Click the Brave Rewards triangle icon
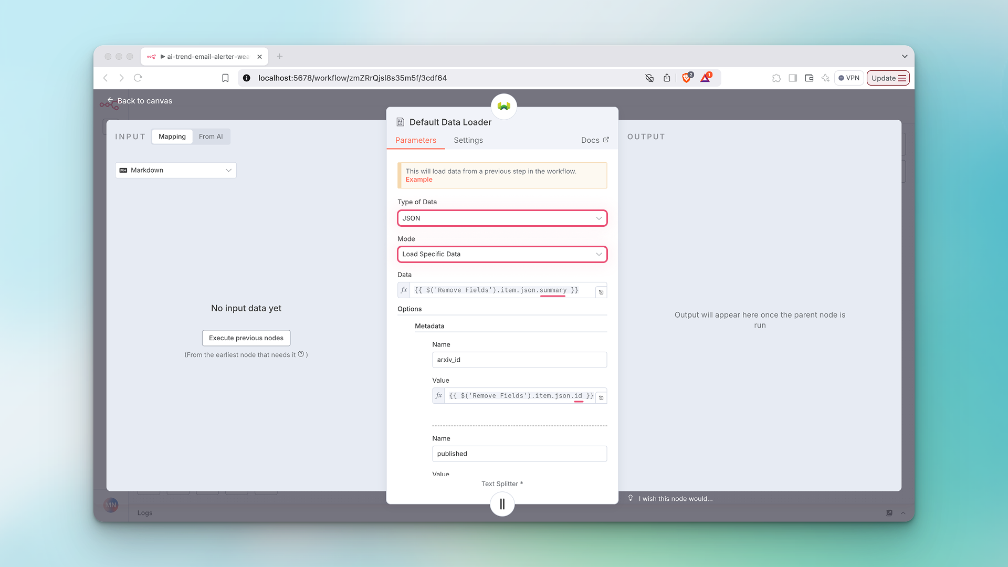 [705, 78]
